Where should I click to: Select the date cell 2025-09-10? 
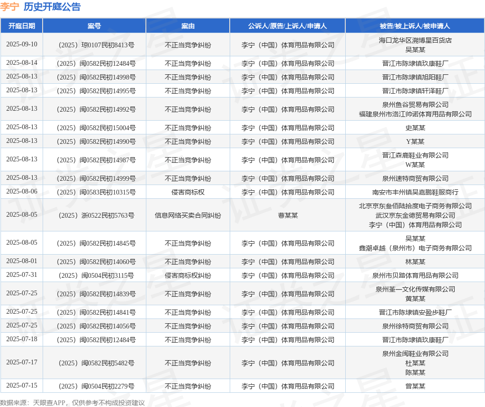point(22,44)
